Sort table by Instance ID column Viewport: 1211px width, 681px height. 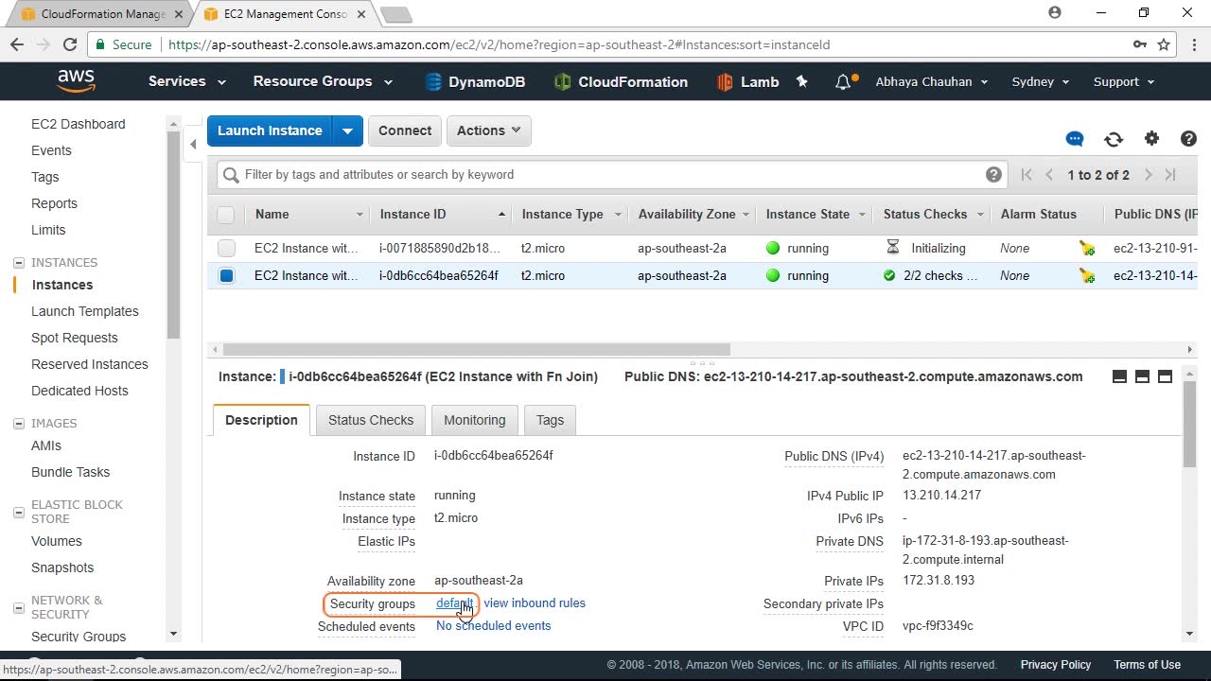click(x=440, y=215)
